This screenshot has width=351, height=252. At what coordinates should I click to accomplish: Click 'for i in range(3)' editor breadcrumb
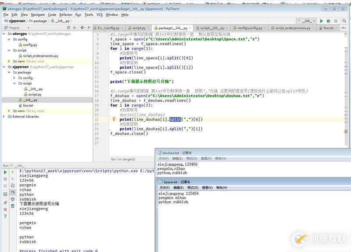(x=123, y=159)
